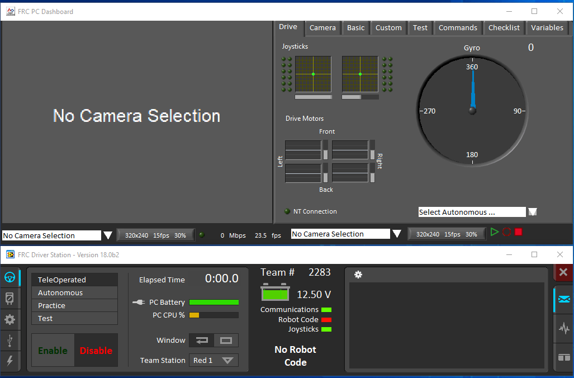Open the Diagnostics tab icon
574x378 pixels.
10,299
